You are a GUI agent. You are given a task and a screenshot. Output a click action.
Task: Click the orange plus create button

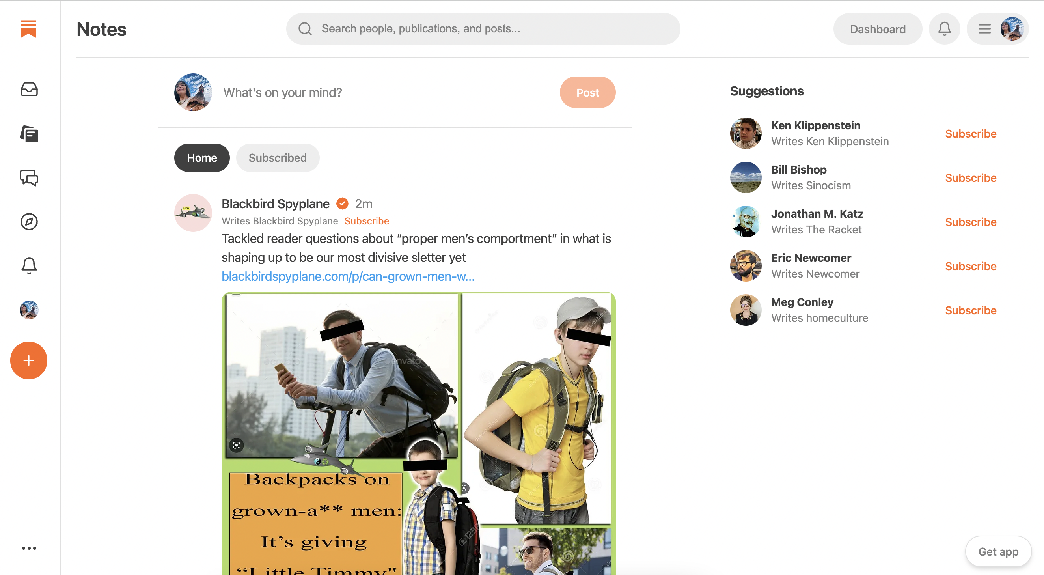point(28,360)
